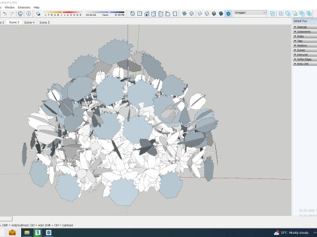Expand the Instructor tray panel
The width and height of the screenshot is (317, 237).
tap(305, 55)
